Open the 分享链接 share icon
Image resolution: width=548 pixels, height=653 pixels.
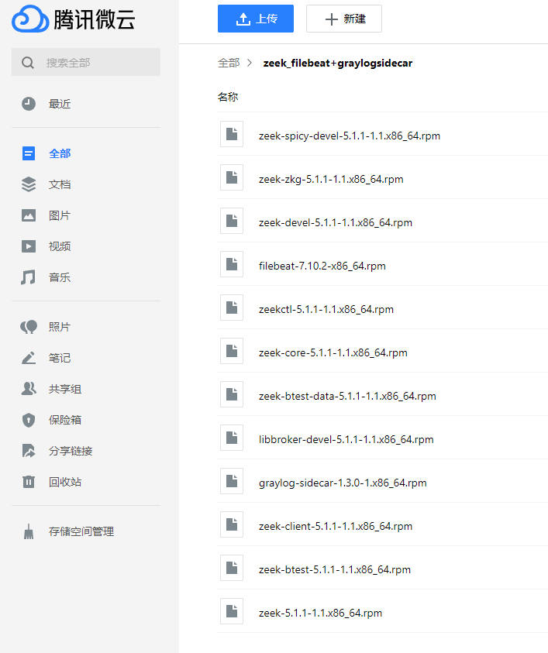coord(29,451)
